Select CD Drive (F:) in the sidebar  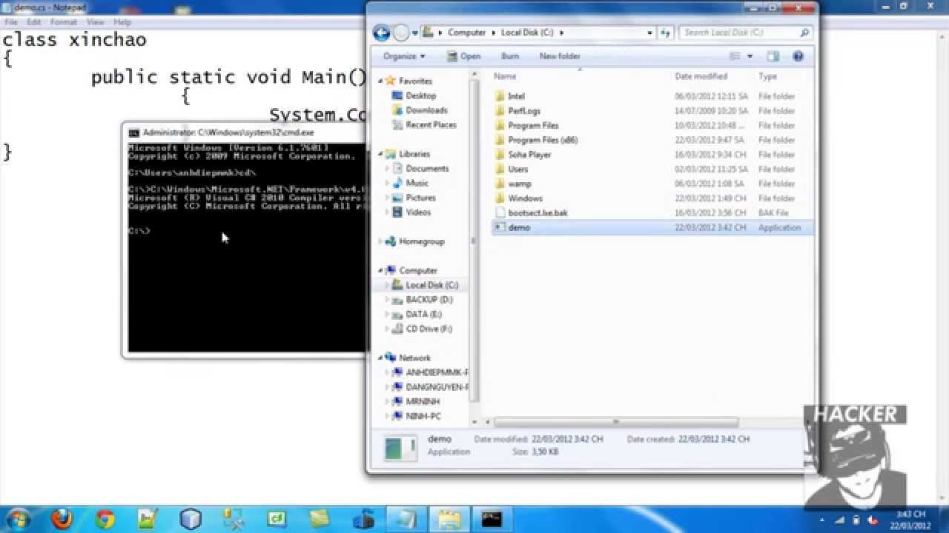[x=428, y=329]
